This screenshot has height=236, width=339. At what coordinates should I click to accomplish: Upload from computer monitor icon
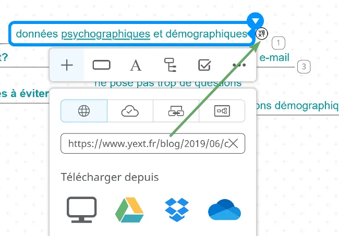pyautogui.click(x=81, y=209)
